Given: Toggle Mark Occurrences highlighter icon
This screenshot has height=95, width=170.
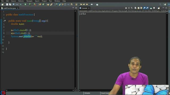Looking at the screenshot, I should (x=59, y=4).
